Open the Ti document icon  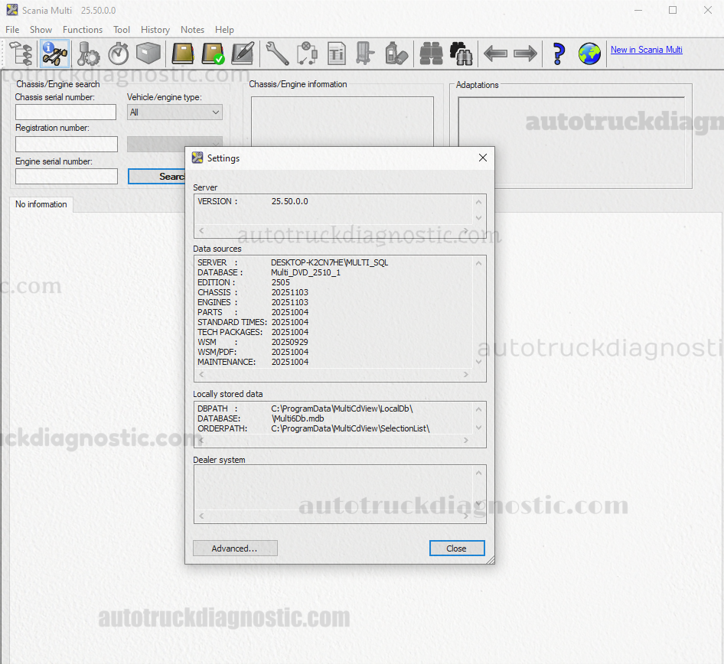(x=337, y=54)
